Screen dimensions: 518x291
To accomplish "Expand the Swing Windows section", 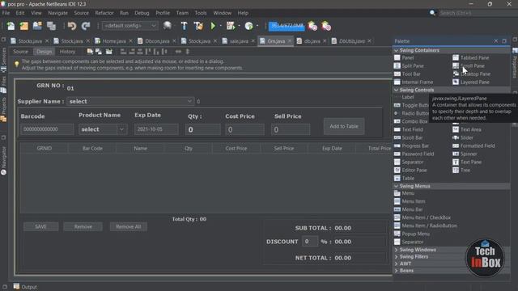I will tap(396, 250).
